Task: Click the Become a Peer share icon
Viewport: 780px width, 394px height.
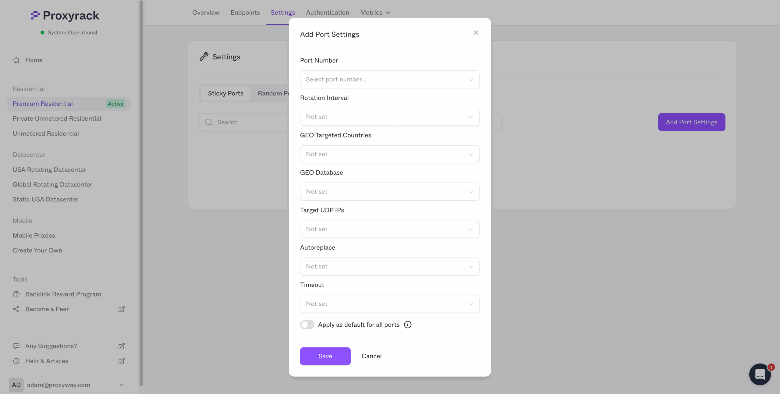Action: click(x=16, y=309)
